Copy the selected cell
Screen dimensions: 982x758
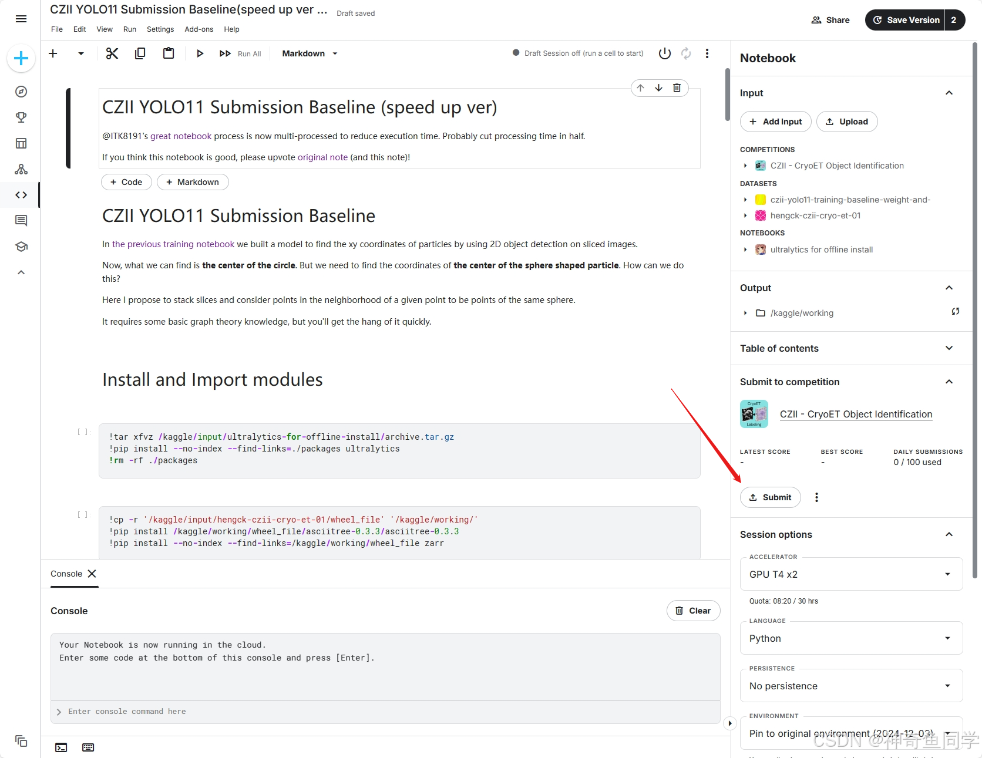point(140,53)
